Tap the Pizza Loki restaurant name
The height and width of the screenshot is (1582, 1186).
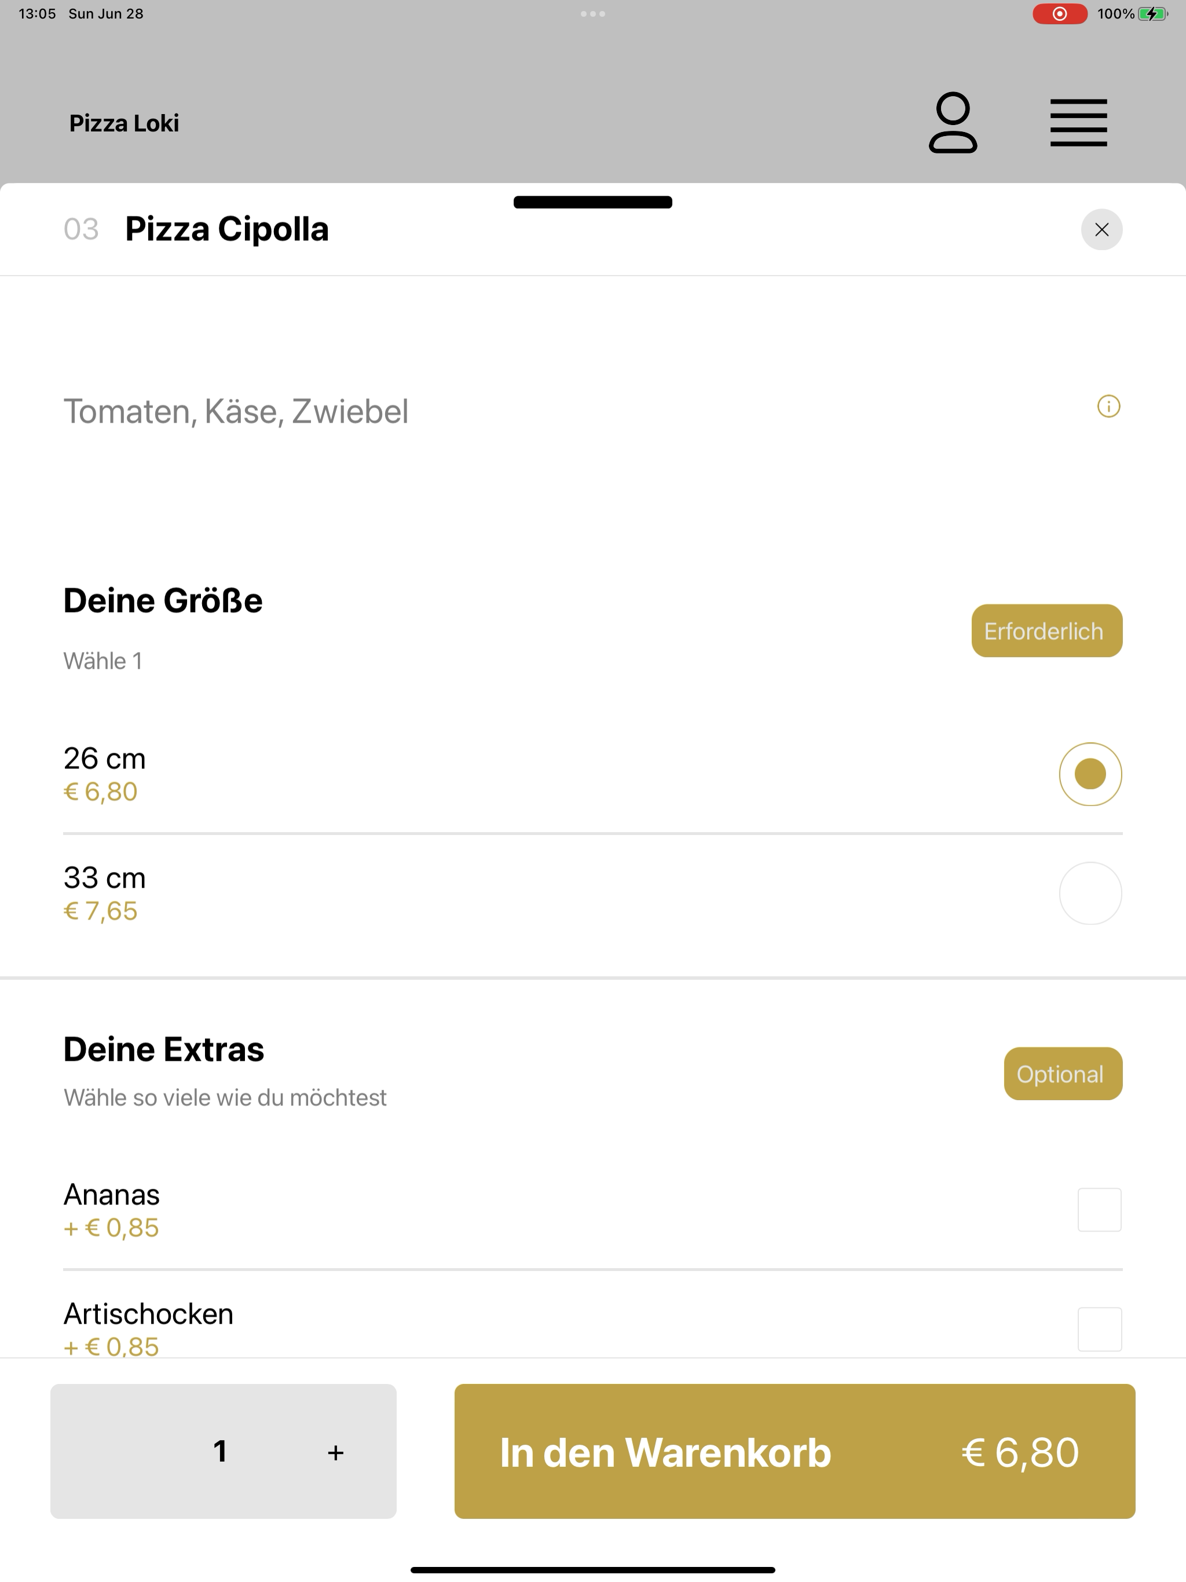coord(125,123)
